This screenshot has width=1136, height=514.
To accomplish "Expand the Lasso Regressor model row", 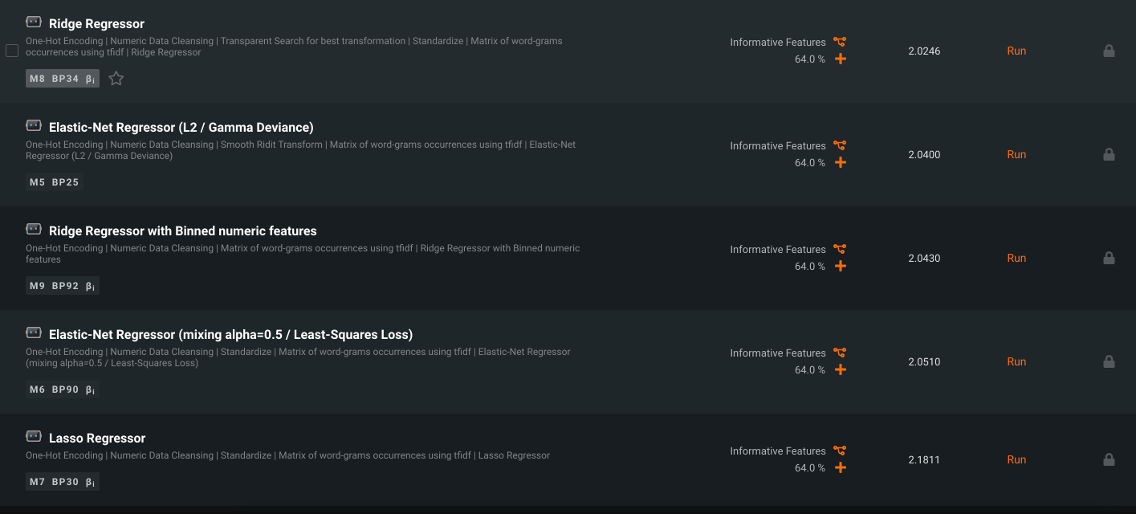I will [x=97, y=439].
